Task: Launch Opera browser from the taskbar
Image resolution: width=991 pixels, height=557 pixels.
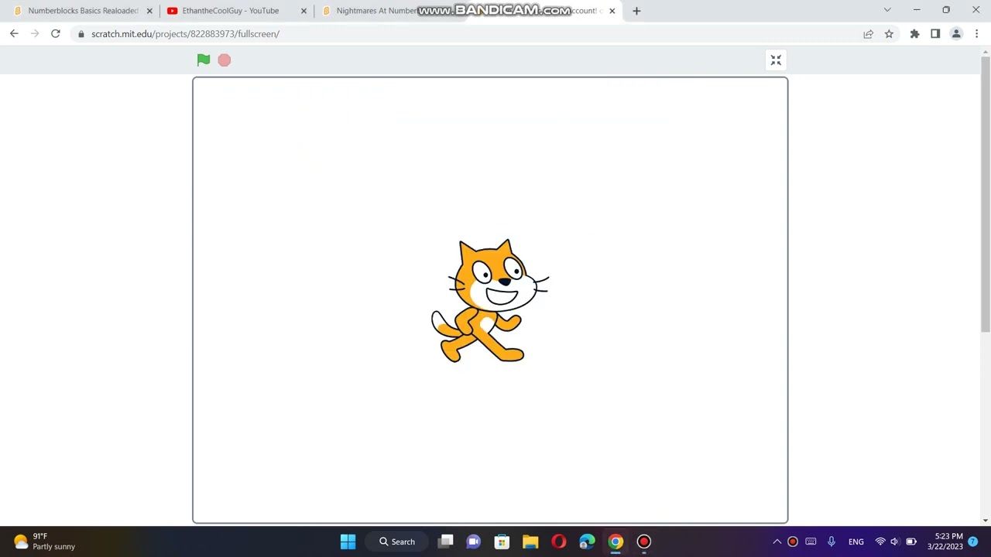Action: point(558,542)
